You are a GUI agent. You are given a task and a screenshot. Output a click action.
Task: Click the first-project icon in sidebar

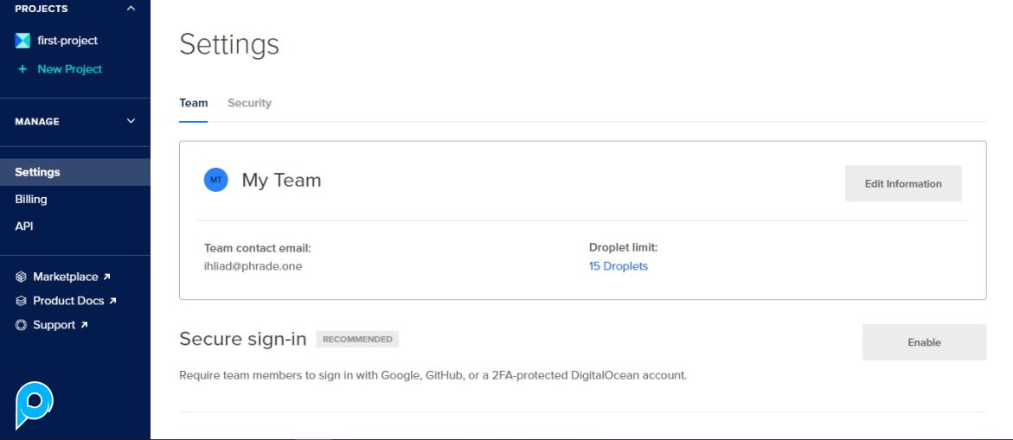click(22, 41)
